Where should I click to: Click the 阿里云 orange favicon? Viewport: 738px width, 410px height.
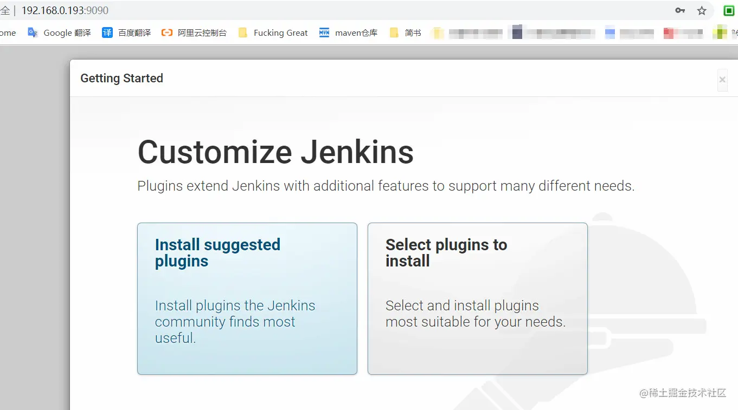pos(167,32)
